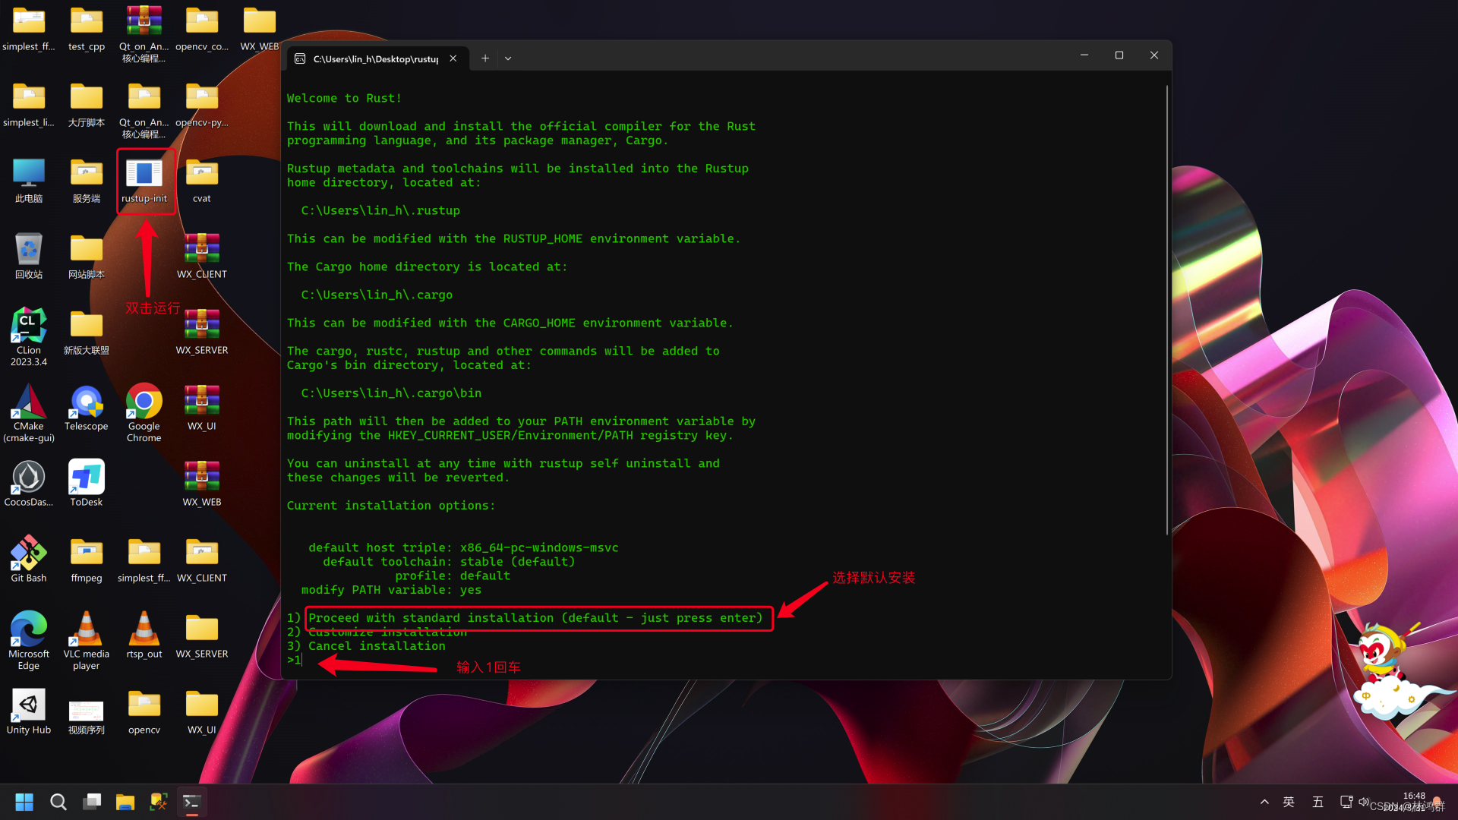Switch input language via the 英 indicator
Viewport: 1458px width, 820px height.
[1288, 801]
